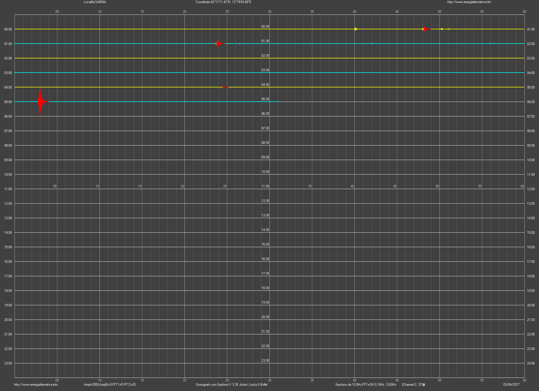Screen dimensions: 539x391
Task: Click the yellow burst near minute 40 on the 00:00 trace
Action: (356, 29)
